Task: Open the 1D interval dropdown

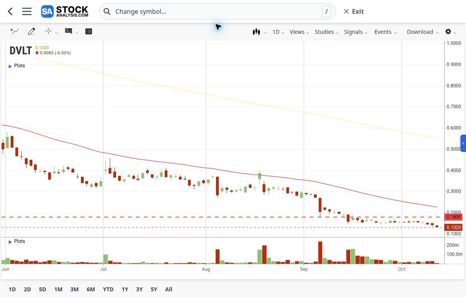Action: point(278,32)
